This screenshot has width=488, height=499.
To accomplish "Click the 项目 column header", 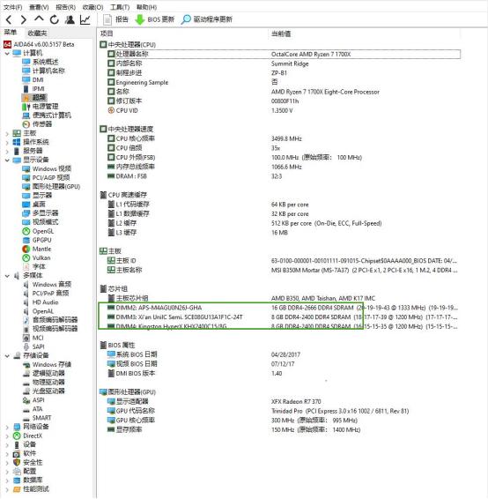I will 107,34.
